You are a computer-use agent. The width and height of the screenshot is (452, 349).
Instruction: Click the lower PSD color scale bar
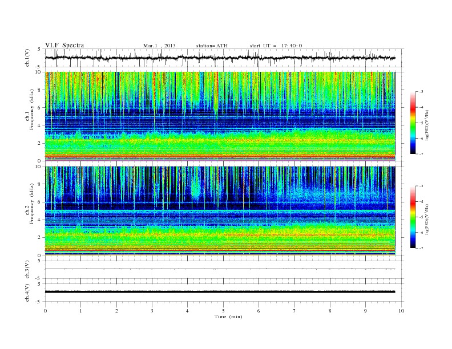pos(413,217)
